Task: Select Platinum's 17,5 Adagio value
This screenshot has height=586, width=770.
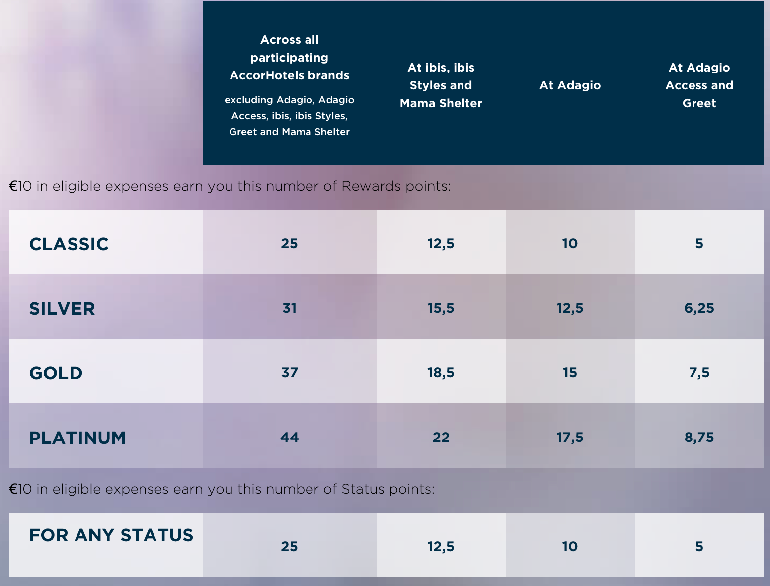Action: [570, 438]
